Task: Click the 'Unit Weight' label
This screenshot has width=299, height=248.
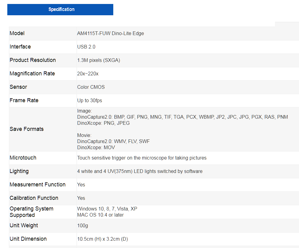Action: 24,225
